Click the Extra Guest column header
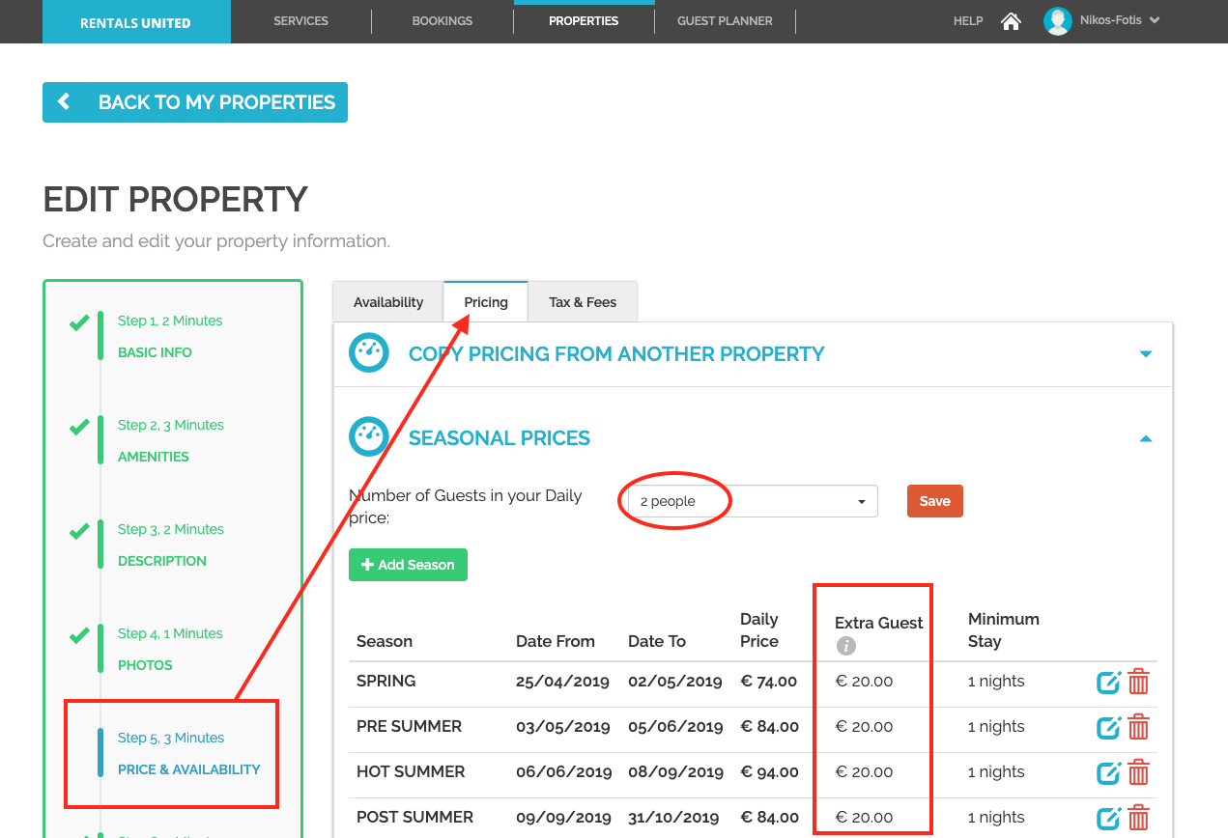The image size is (1228, 838). 879,623
